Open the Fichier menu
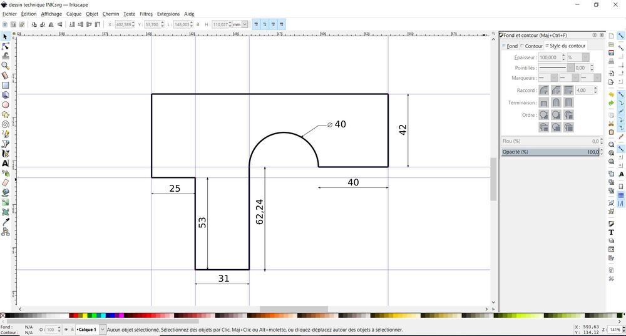 [9, 14]
